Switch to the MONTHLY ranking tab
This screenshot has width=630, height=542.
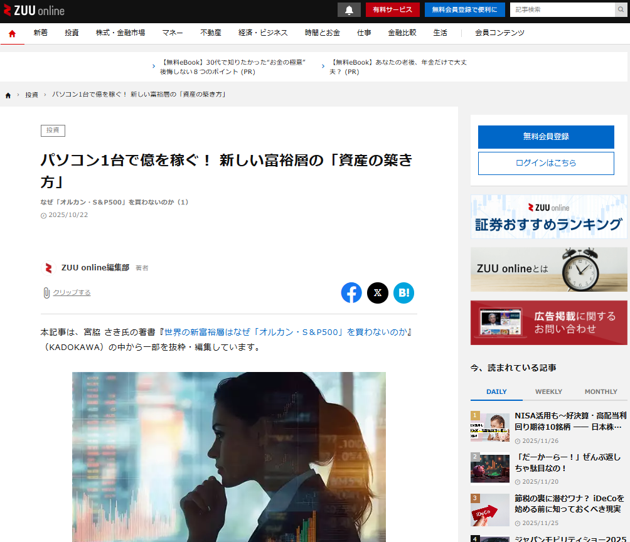coord(601,391)
